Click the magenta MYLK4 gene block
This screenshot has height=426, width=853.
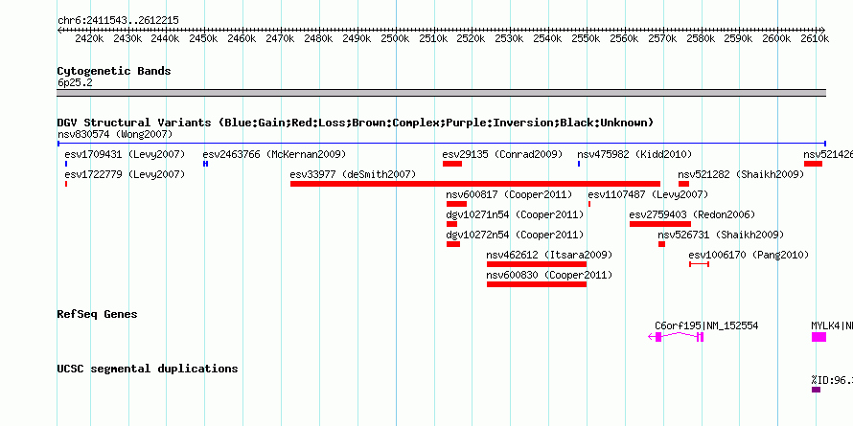click(x=818, y=337)
